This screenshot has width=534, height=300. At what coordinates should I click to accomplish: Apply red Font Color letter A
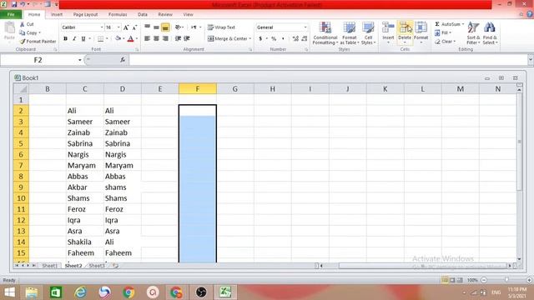point(130,39)
